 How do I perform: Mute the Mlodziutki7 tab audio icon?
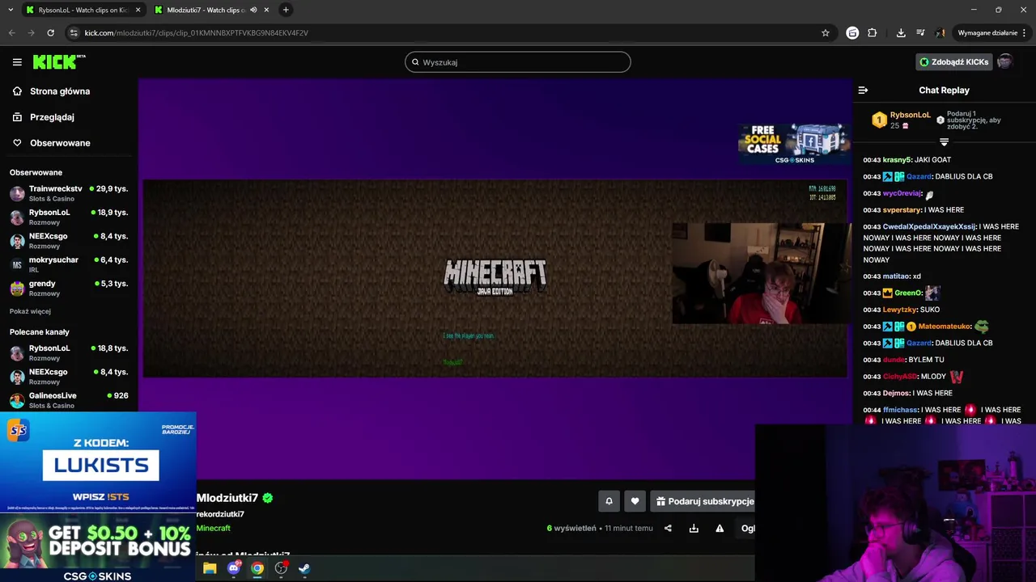point(253,10)
